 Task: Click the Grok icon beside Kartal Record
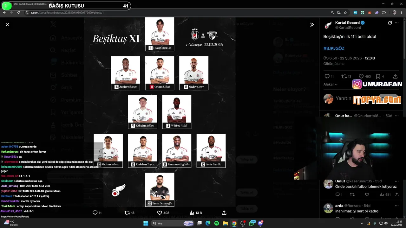pos(390,23)
